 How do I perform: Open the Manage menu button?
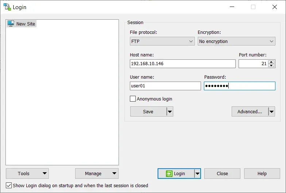click(x=97, y=173)
